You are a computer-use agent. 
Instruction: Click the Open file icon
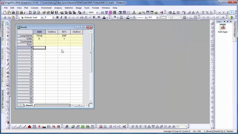[44, 12]
